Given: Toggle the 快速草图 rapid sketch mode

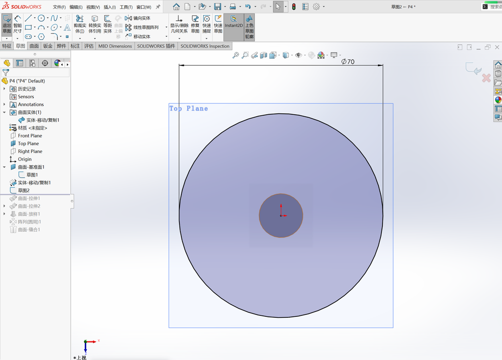Looking at the screenshot, I should click(x=218, y=25).
